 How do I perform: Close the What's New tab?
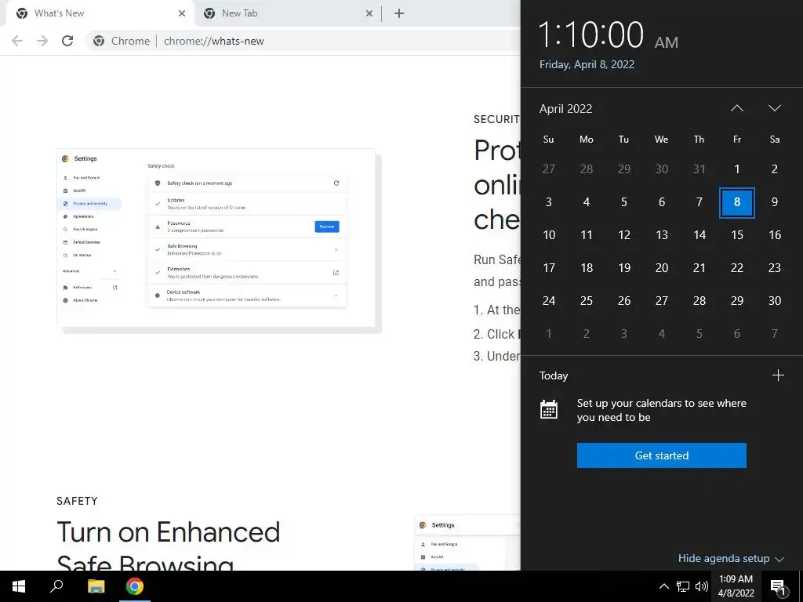click(x=182, y=14)
